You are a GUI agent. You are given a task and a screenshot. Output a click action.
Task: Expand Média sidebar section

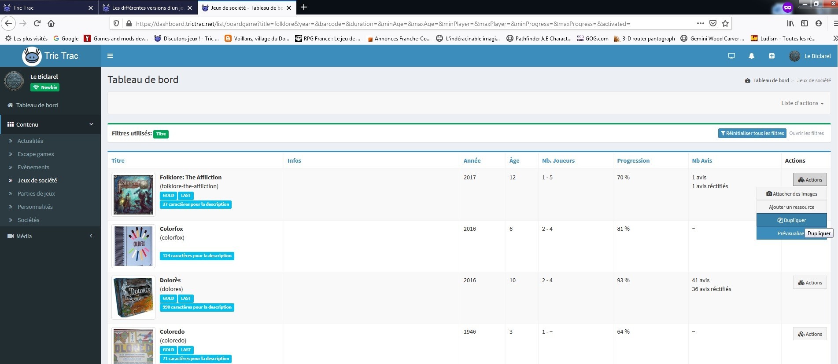(x=51, y=236)
